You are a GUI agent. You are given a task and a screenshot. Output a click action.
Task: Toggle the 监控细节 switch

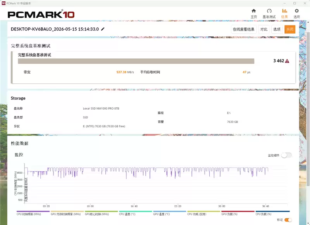(x=286, y=155)
